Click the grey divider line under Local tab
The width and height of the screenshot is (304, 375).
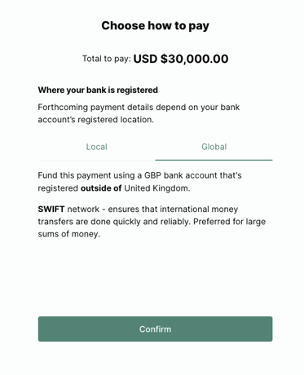(x=97, y=161)
